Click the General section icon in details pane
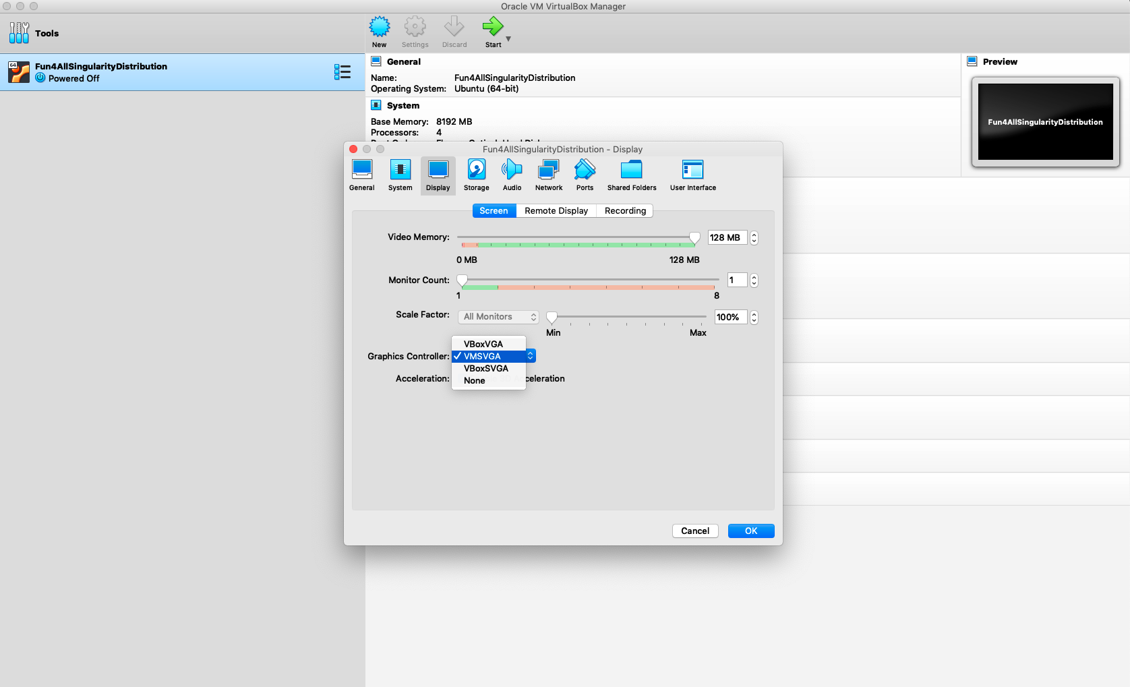This screenshot has width=1130, height=687. coord(376,61)
